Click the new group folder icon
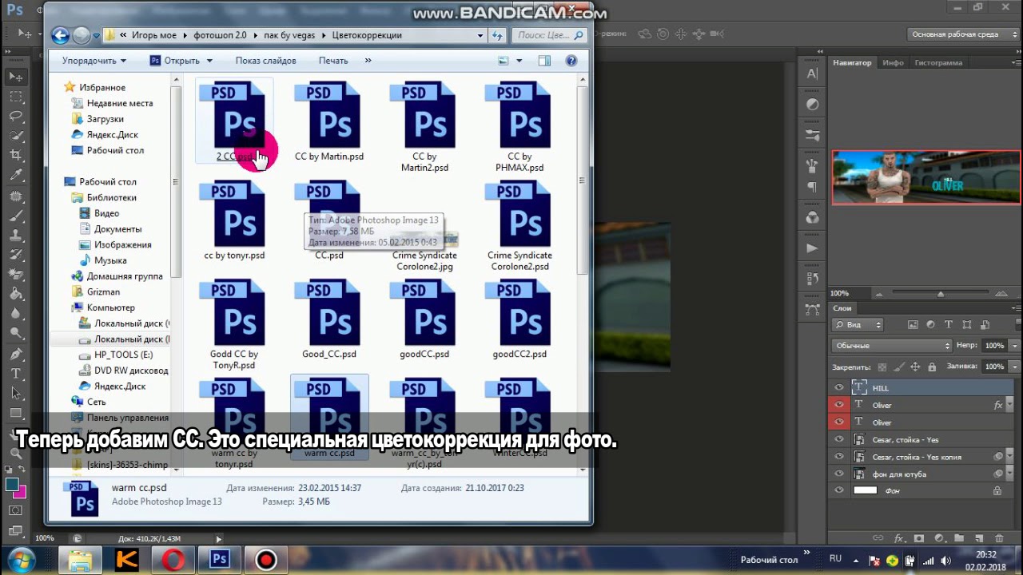The height and width of the screenshot is (575, 1023). (959, 538)
